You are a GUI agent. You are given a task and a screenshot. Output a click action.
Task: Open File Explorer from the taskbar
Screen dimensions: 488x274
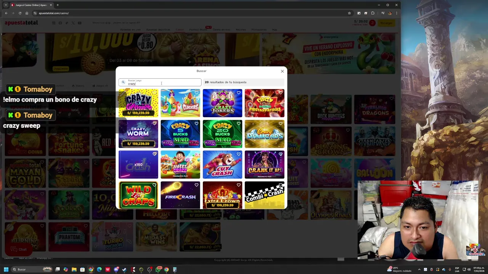[x=74, y=269]
